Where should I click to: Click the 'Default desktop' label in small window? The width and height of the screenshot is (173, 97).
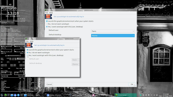point(35,63)
